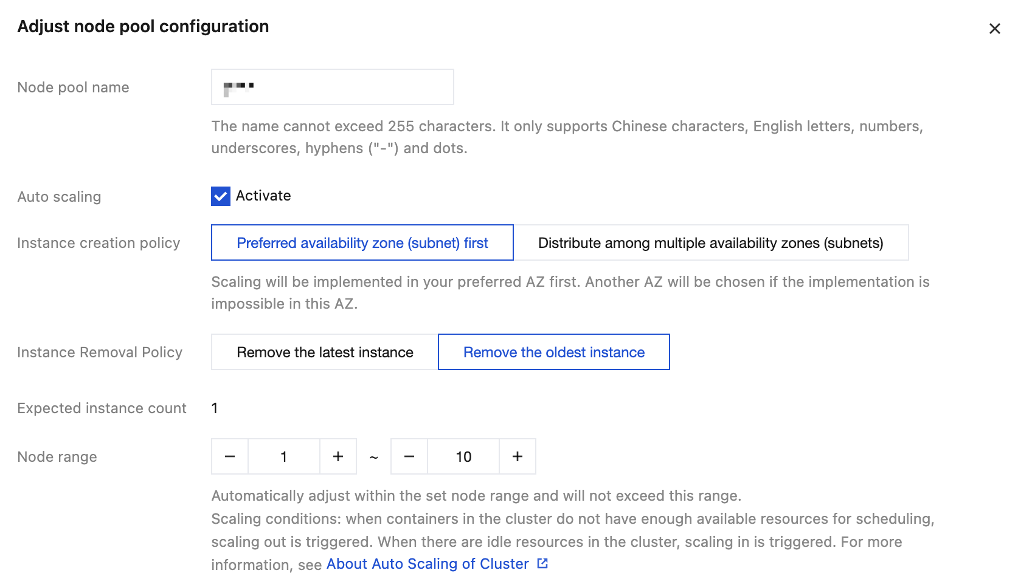This screenshot has height=587, width=1018.
Task: Close the node pool configuration dialog
Action: pyautogui.click(x=994, y=29)
